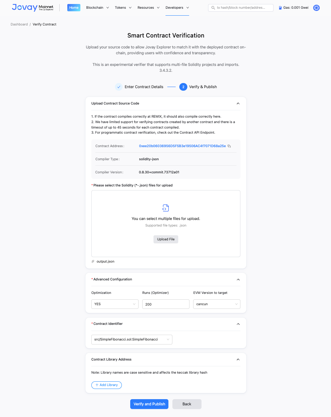Open the EVM Version to target dropdown

pyautogui.click(x=216, y=304)
